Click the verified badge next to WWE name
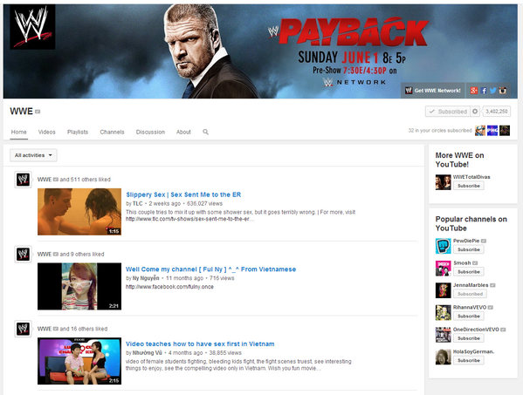 coord(38,112)
